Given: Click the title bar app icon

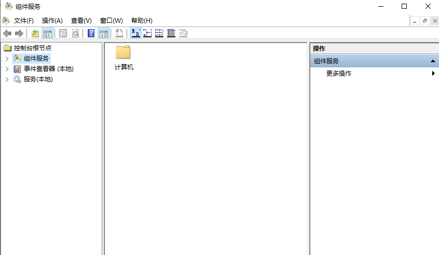Looking at the screenshot, I should tap(9, 6).
